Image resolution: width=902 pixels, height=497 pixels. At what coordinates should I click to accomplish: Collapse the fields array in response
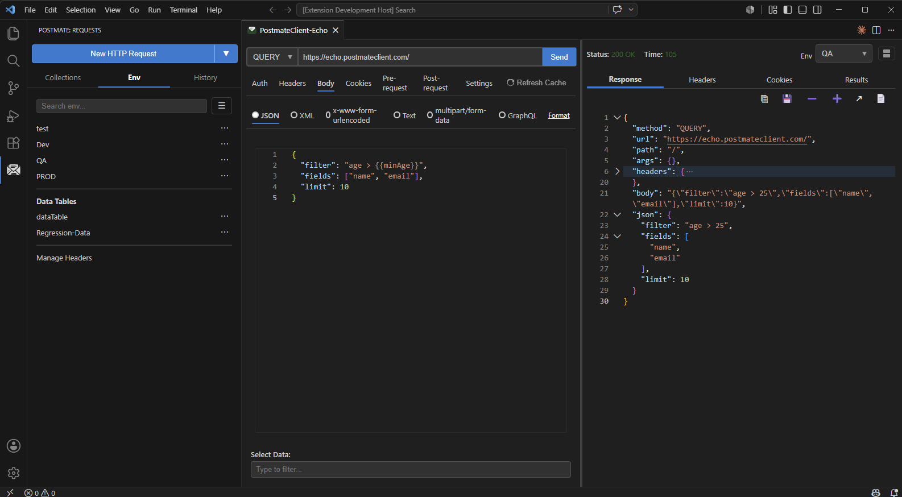click(617, 236)
